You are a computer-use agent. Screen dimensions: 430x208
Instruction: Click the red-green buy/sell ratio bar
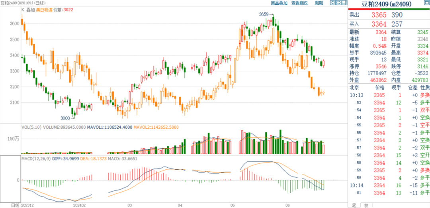click(389, 9)
